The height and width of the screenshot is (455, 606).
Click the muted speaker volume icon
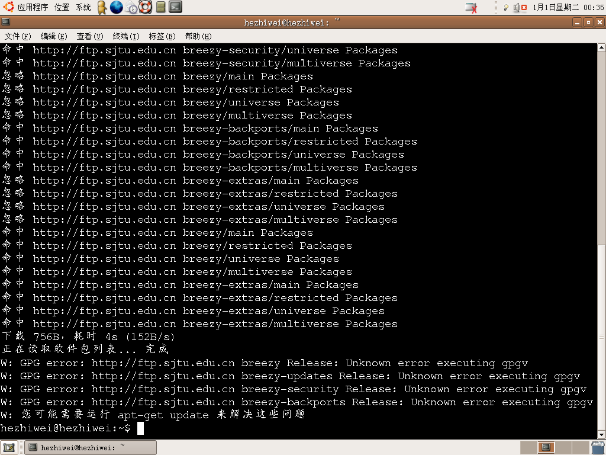click(520, 7)
